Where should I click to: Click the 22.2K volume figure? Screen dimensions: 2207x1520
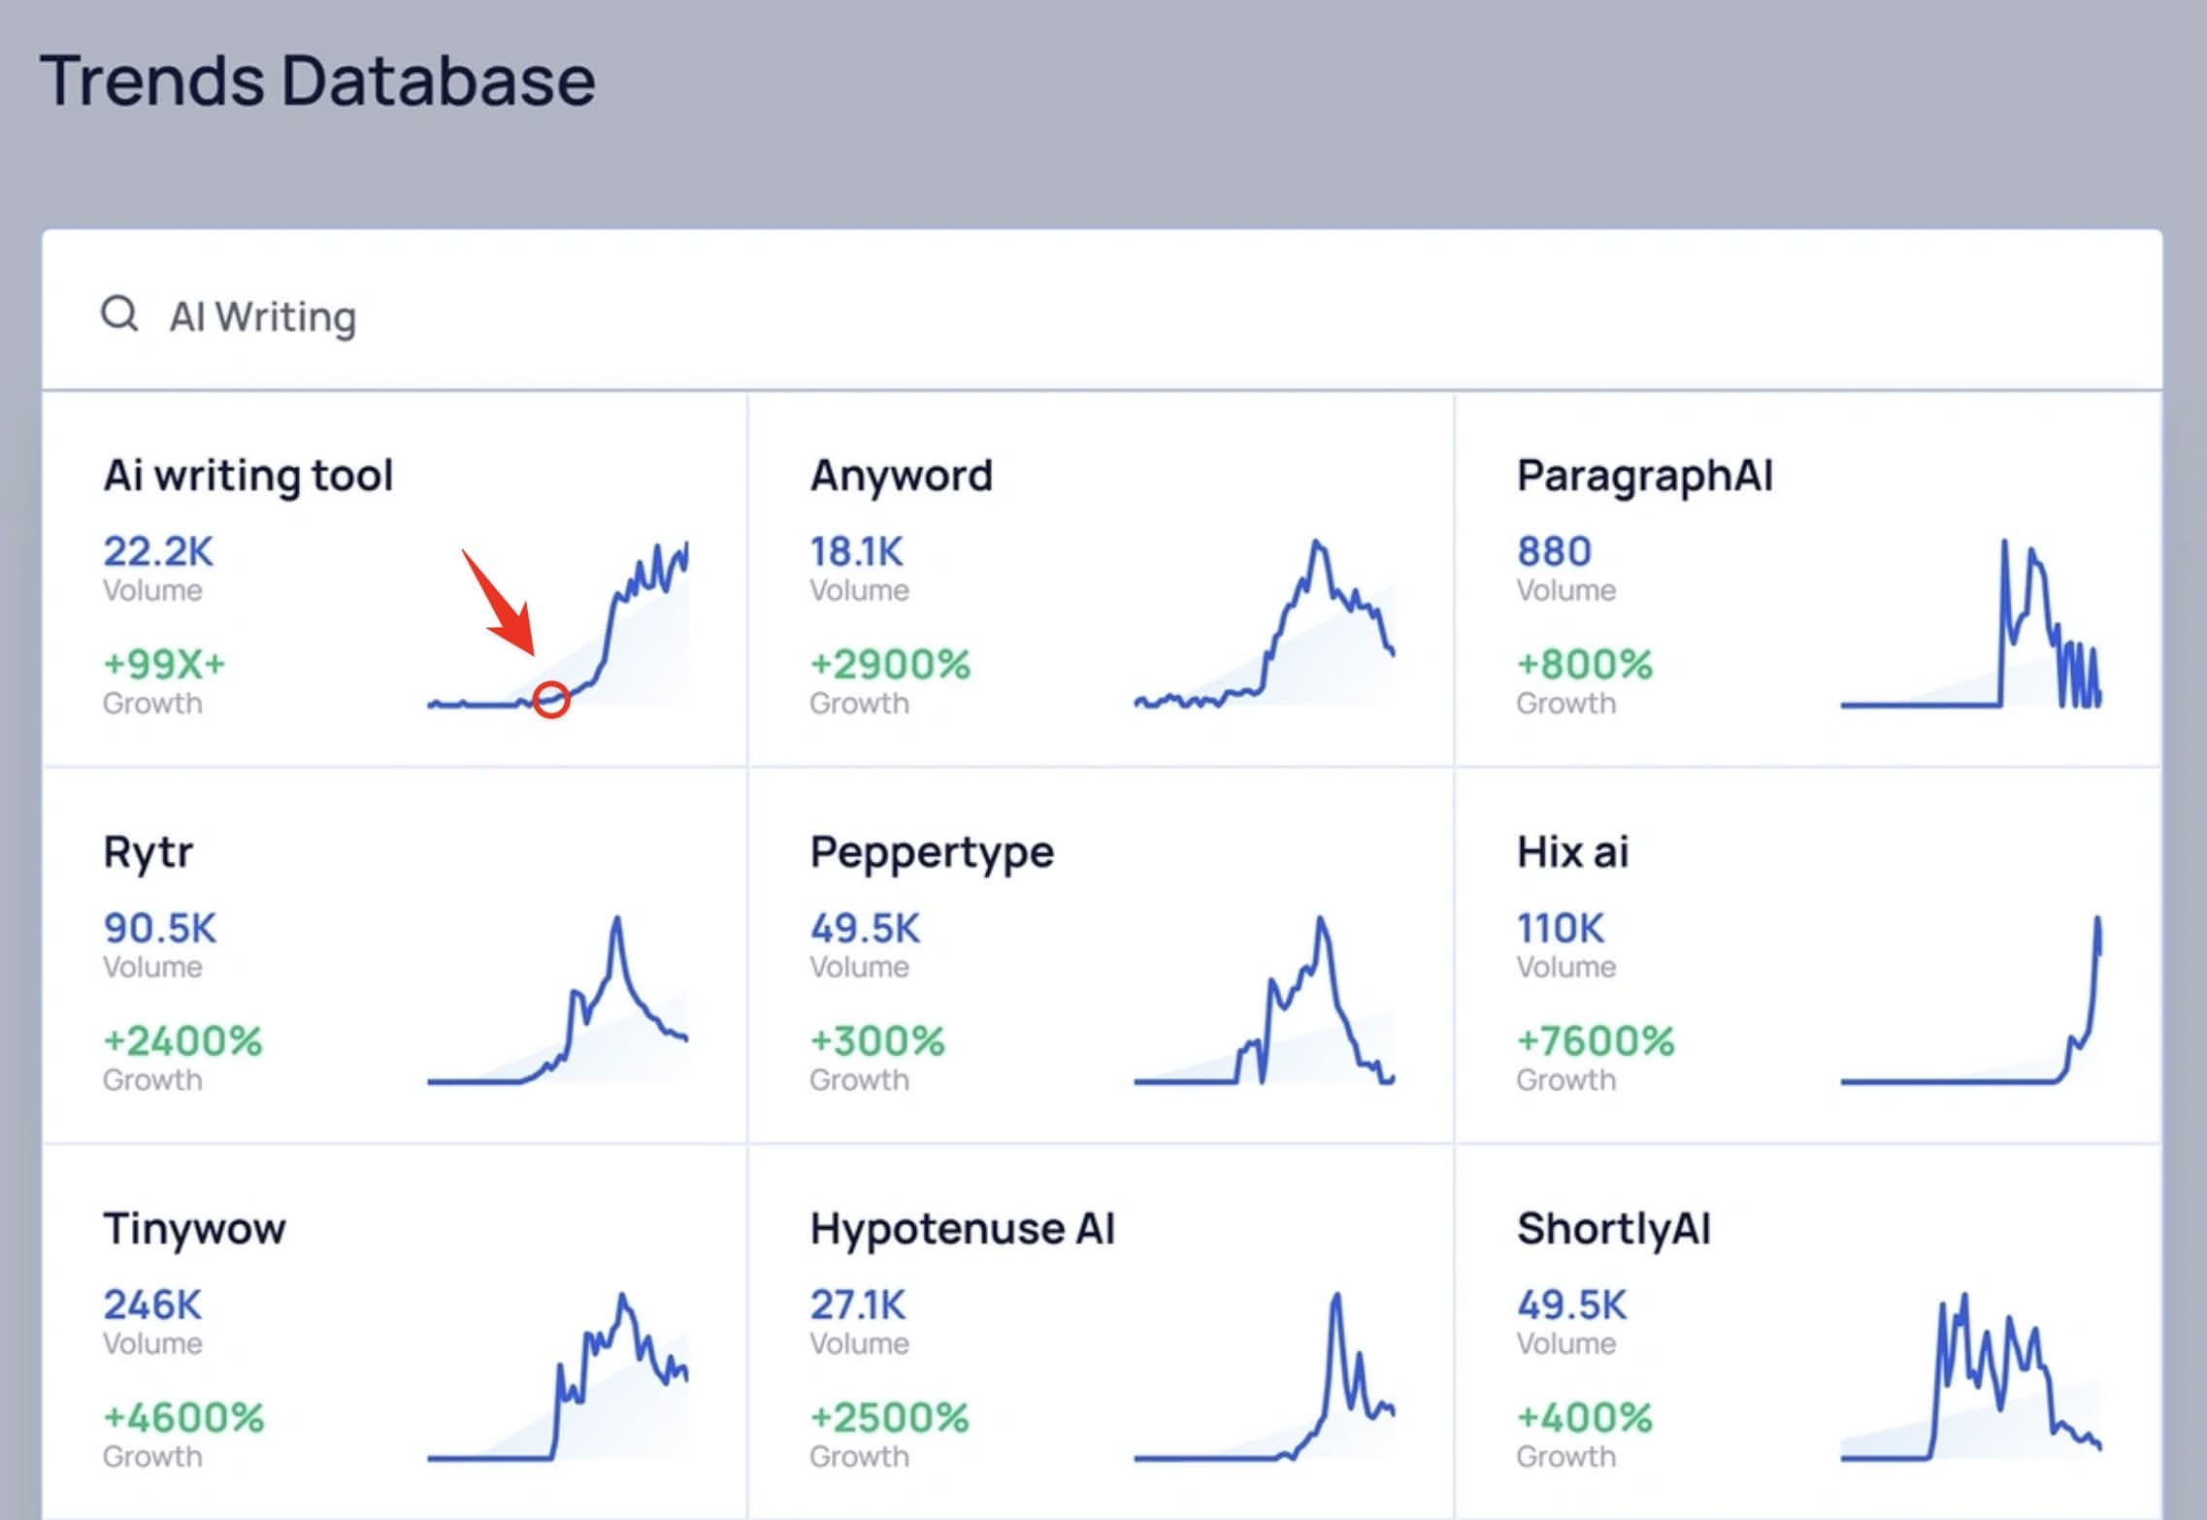(158, 551)
